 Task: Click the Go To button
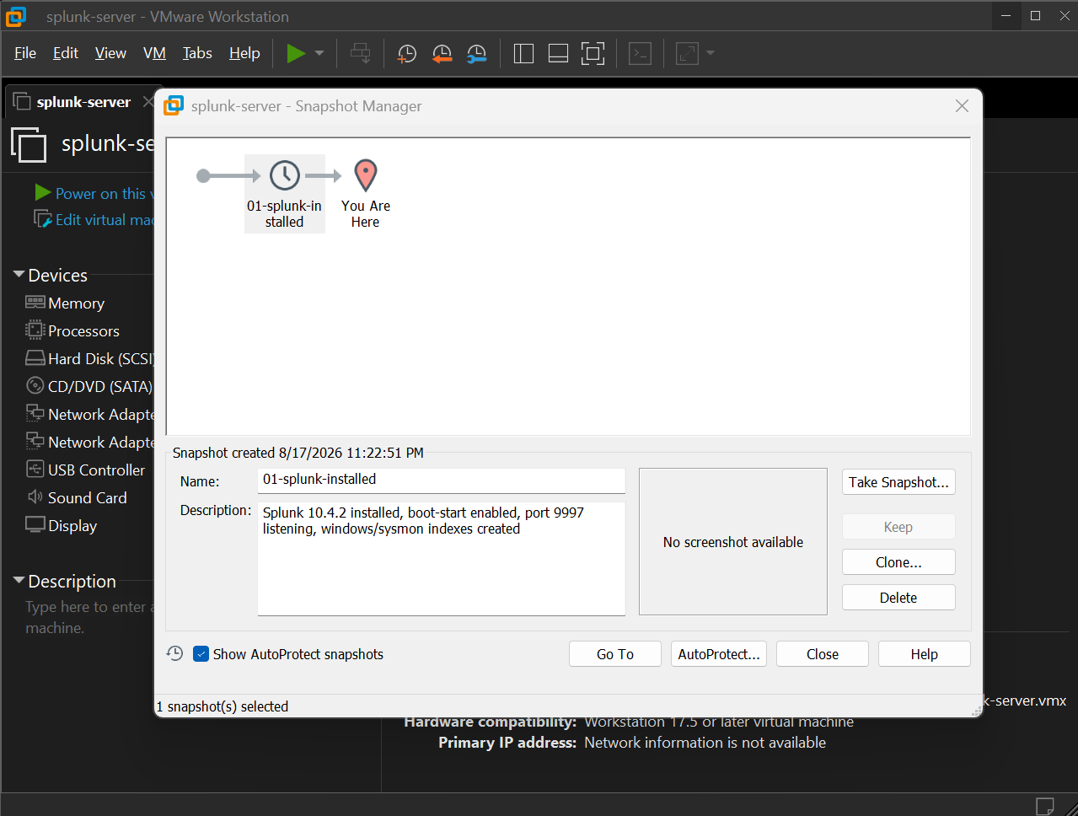[x=615, y=654]
